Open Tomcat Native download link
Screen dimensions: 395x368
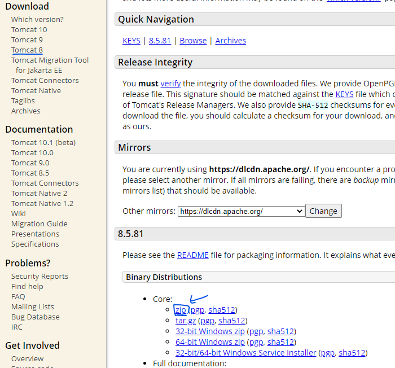pyautogui.click(x=36, y=90)
